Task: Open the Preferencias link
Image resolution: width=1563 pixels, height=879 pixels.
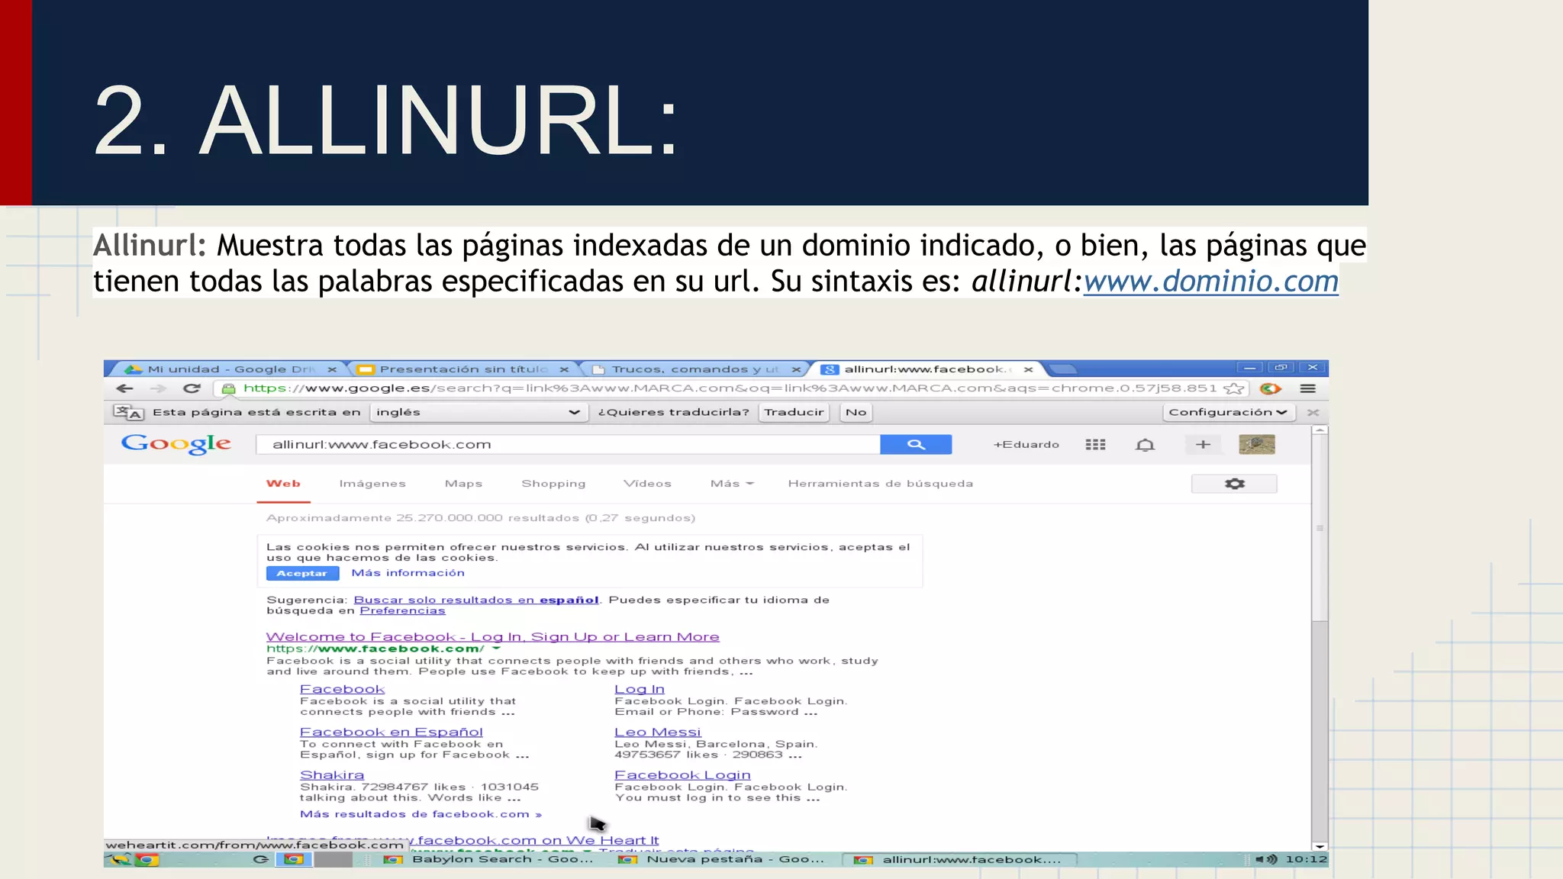Action: point(402,610)
